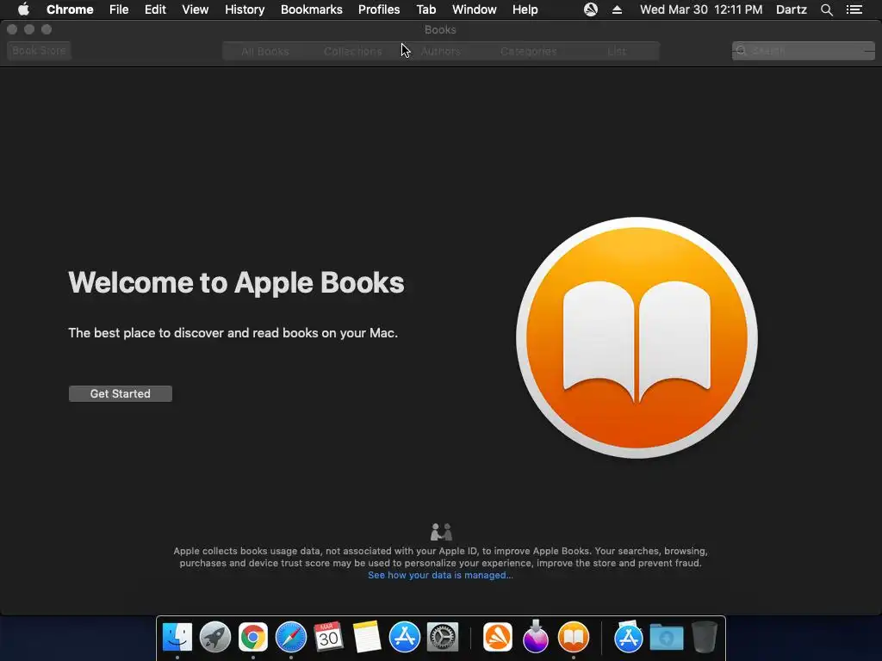Close the Books window
Viewport: 882px width, 661px height.
click(x=12, y=29)
